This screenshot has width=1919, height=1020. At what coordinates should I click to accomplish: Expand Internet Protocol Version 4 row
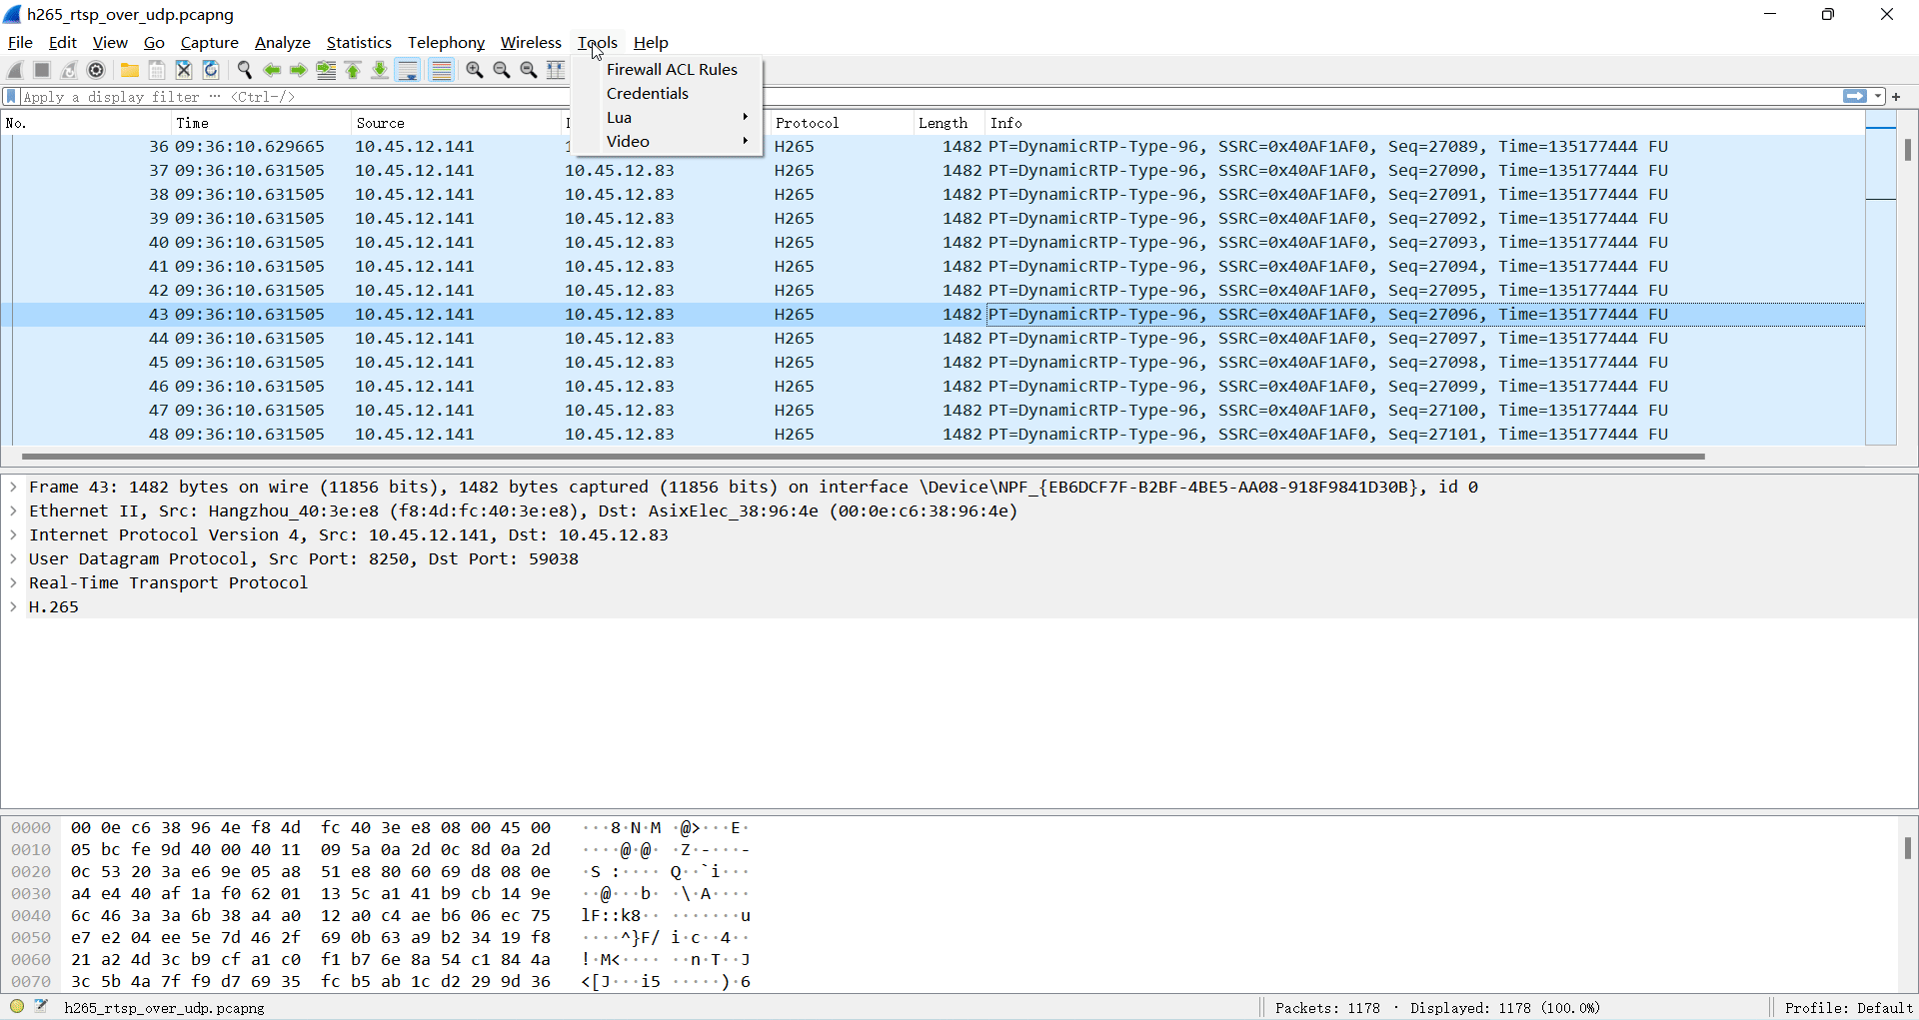tap(13, 535)
